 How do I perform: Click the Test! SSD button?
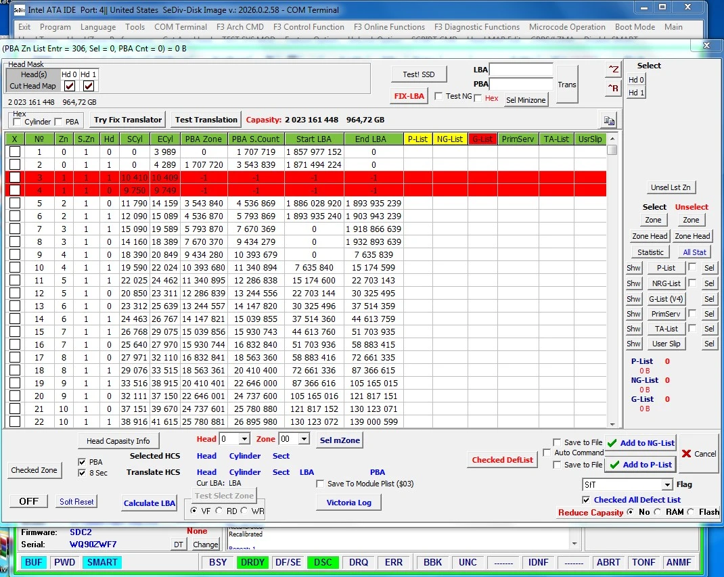(x=419, y=74)
